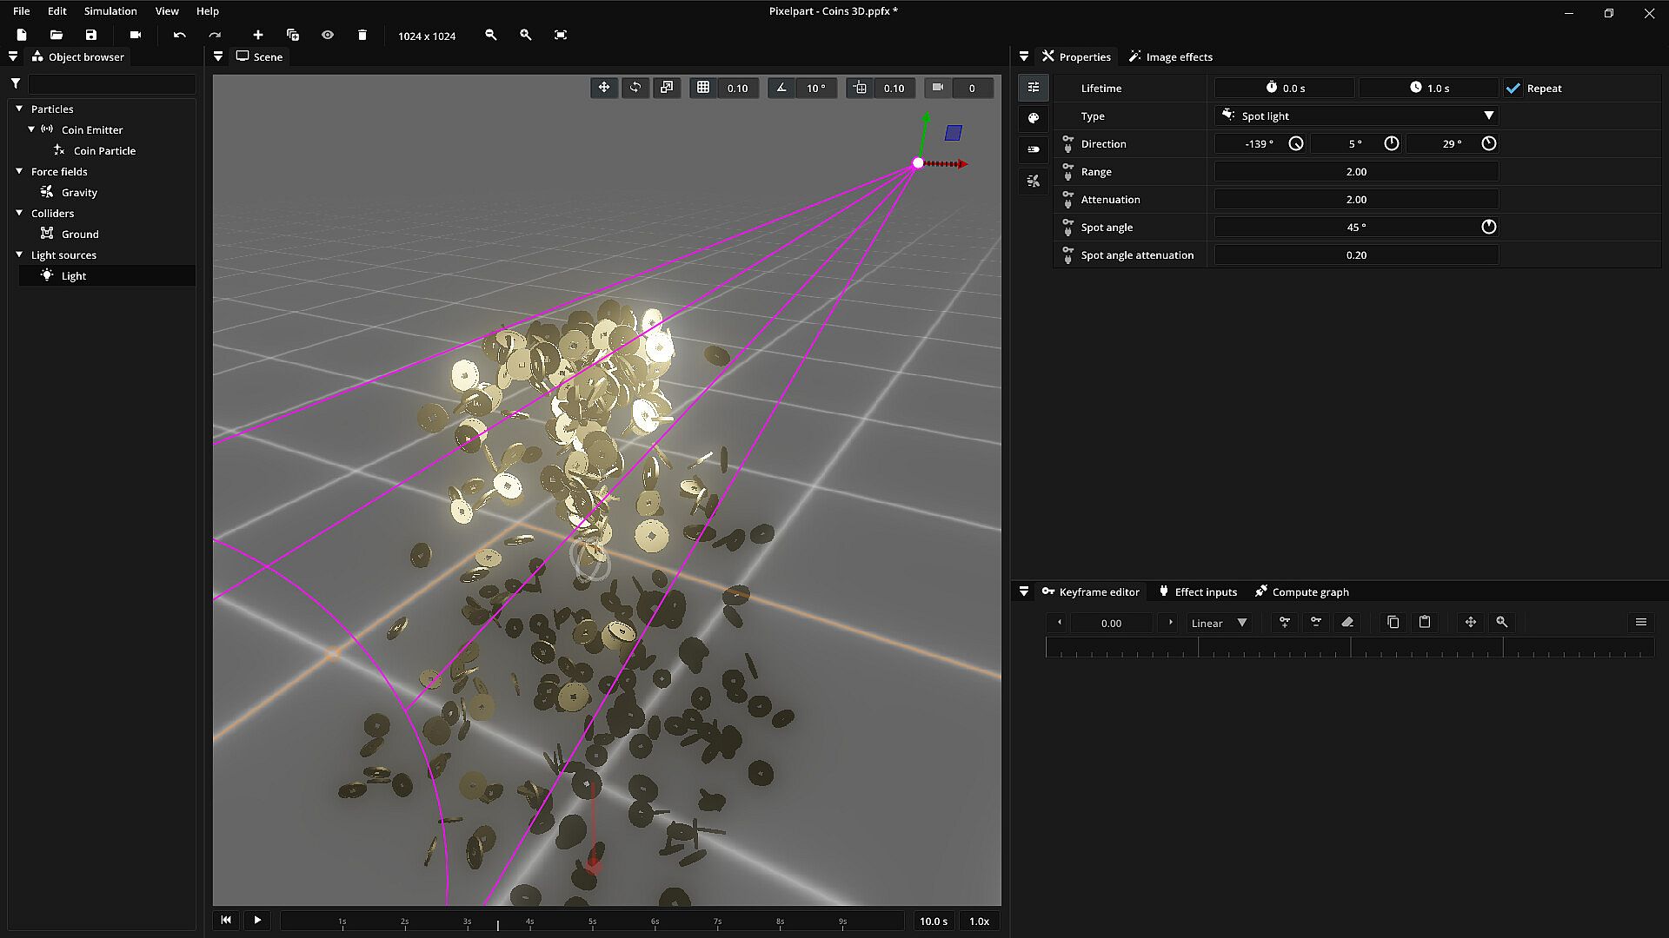
Task: Click the trash delete icon in toolbar
Action: point(362,35)
